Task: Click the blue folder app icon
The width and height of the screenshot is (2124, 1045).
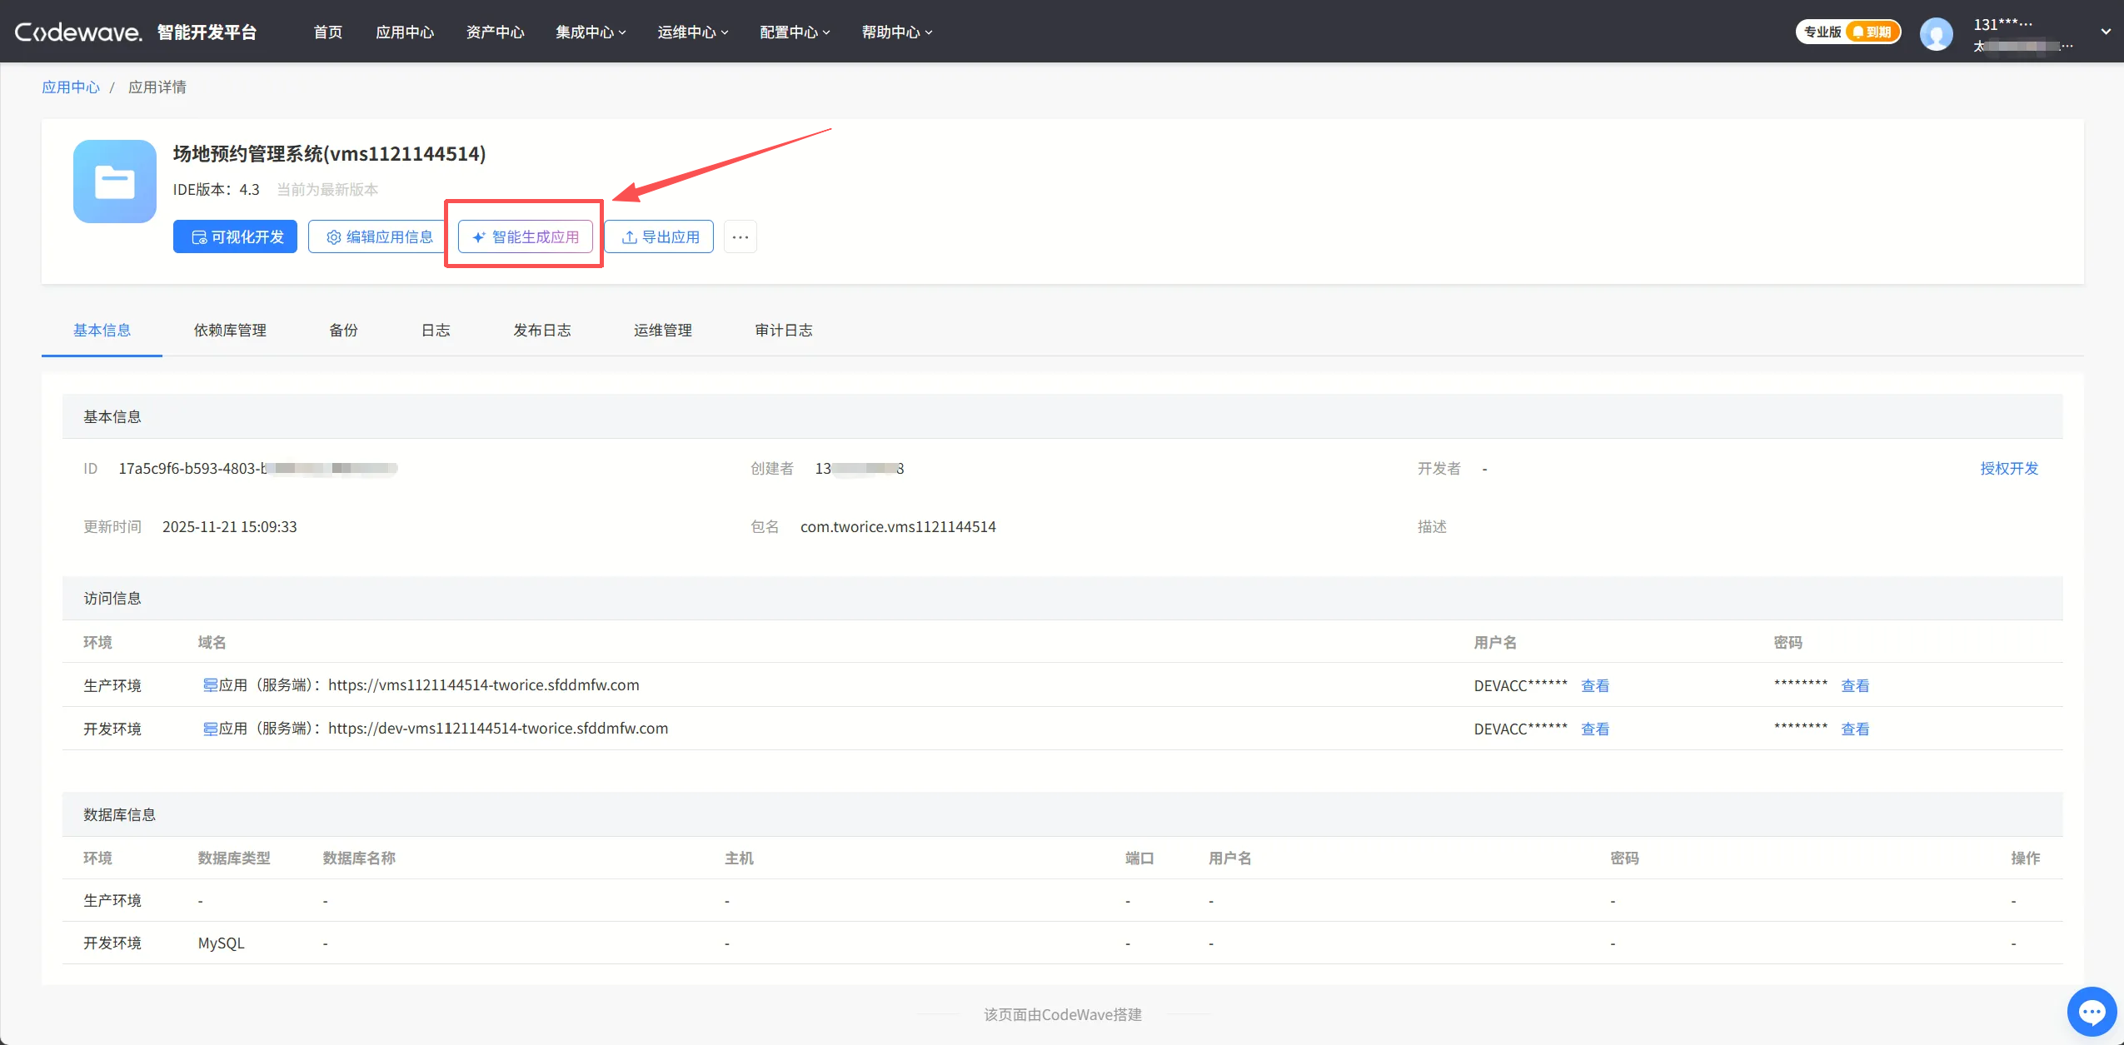Action: (115, 182)
